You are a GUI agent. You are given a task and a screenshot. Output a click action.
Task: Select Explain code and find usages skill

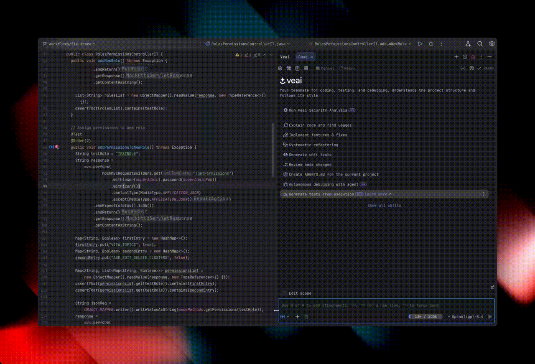pyautogui.click(x=317, y=125)
